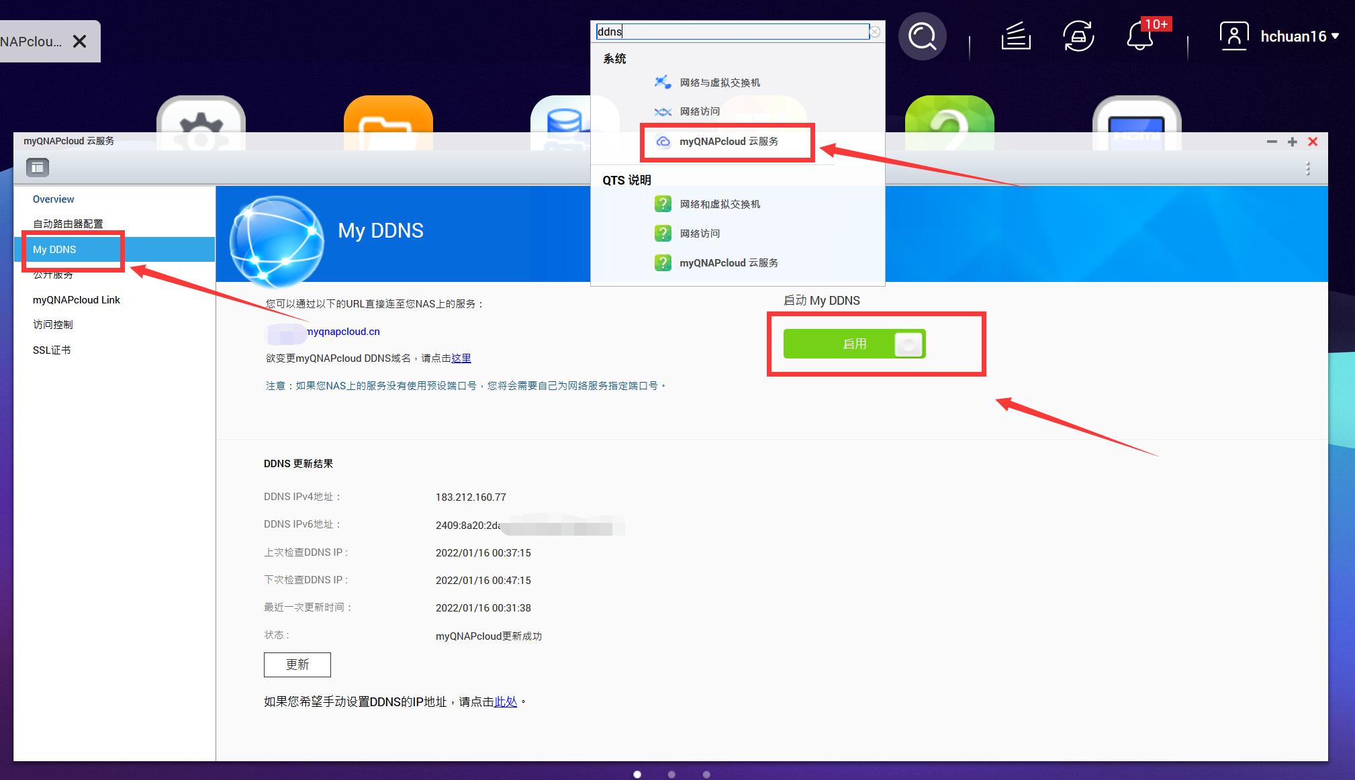Open SSL证书 in the sidebar
Viewport: 1355px width, 780px height.
click(50, 349)
